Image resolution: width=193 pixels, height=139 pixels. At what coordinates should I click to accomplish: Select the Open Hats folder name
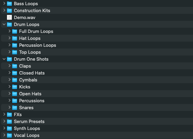click(x=30, y=94)
